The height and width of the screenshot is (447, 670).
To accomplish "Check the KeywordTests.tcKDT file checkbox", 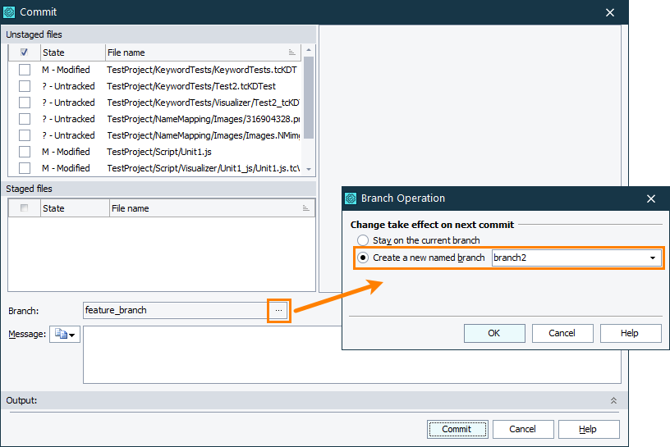I will (x=25, y=70).
